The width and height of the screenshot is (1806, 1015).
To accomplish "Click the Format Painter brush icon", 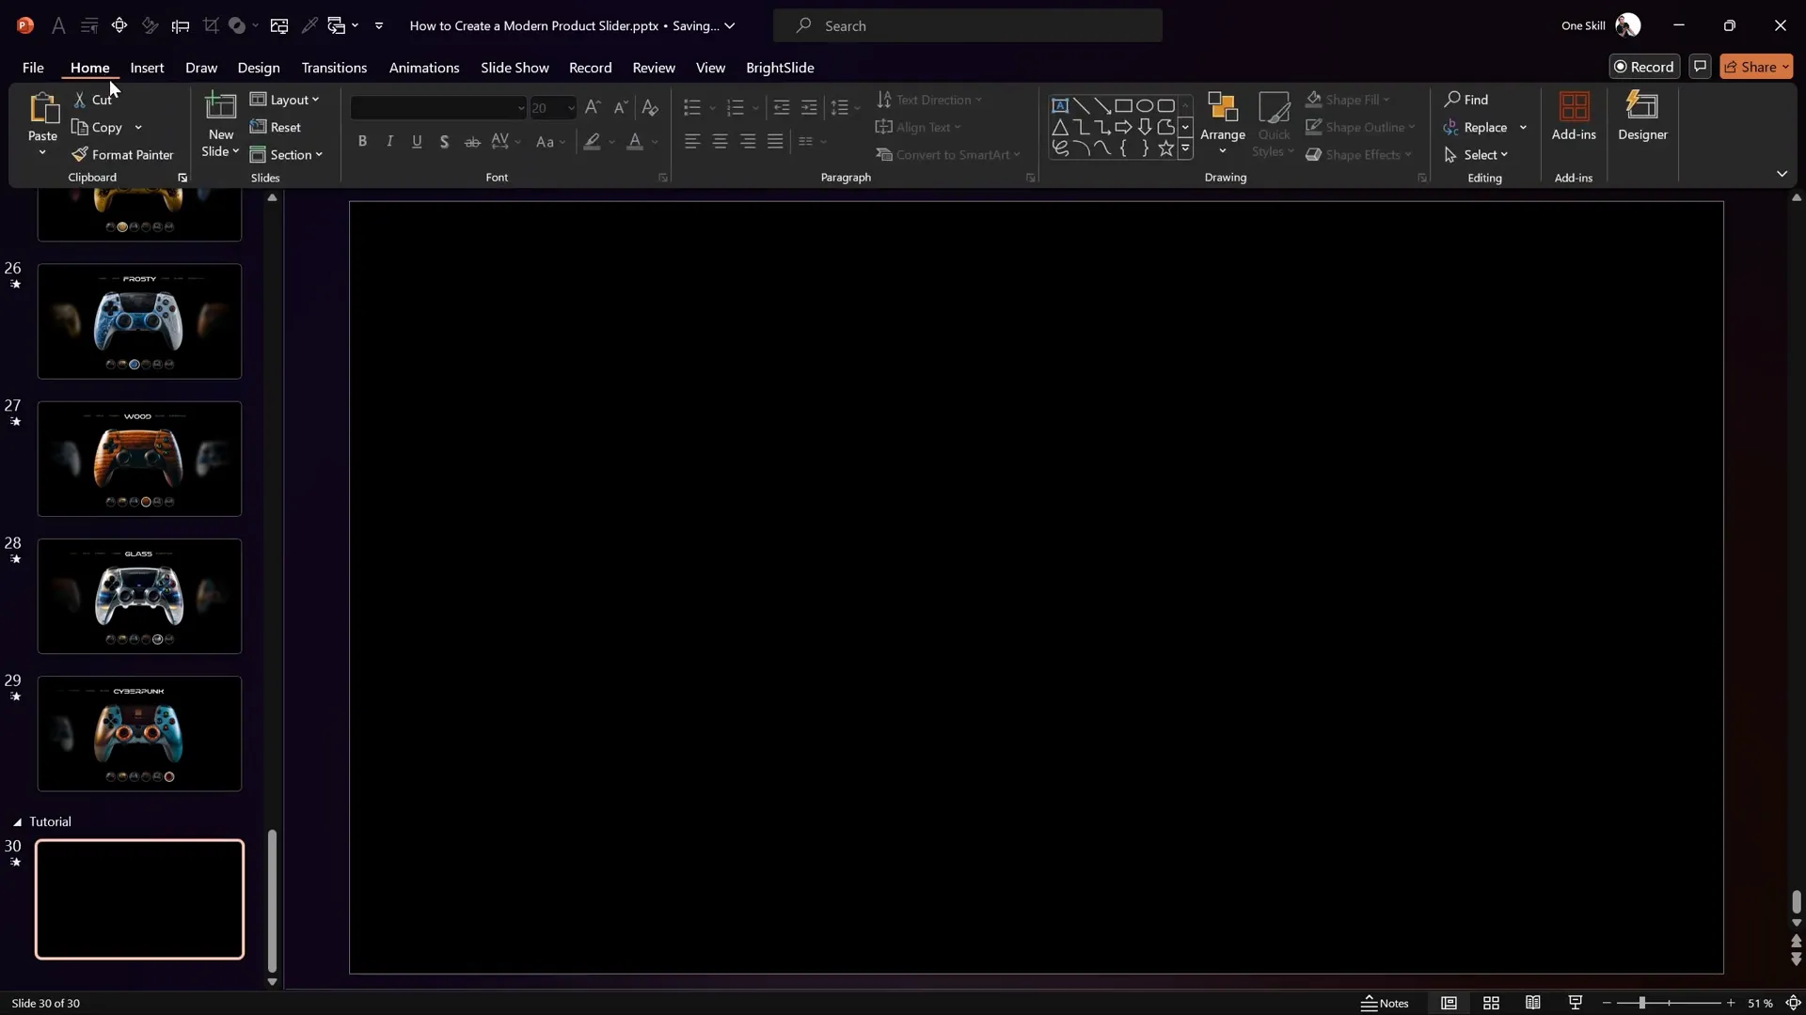I will [x=80, y=155].
